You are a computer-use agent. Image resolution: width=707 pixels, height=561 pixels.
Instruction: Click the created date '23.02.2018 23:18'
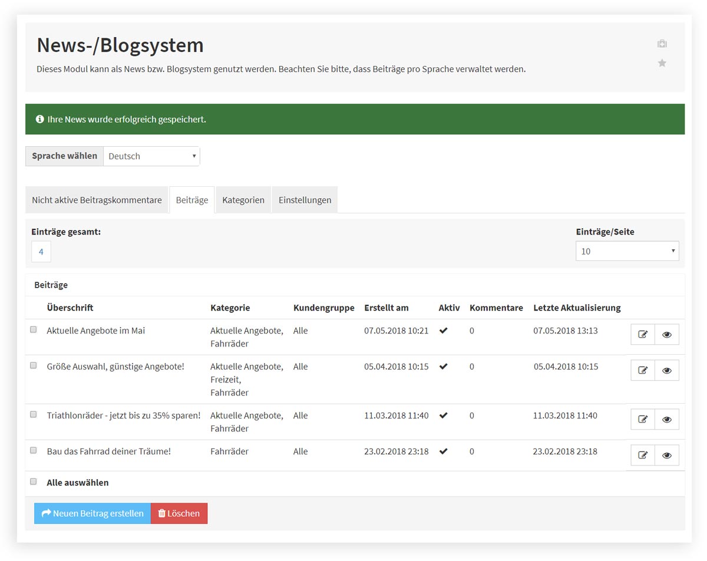397,451
